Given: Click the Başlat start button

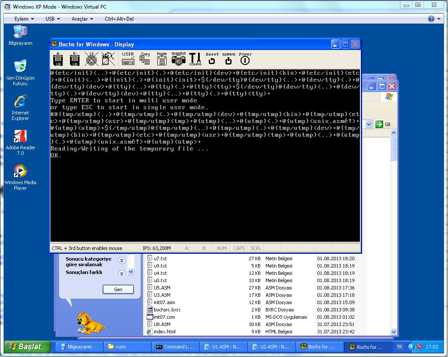Looking at the screenshot, I should [27, 347].
